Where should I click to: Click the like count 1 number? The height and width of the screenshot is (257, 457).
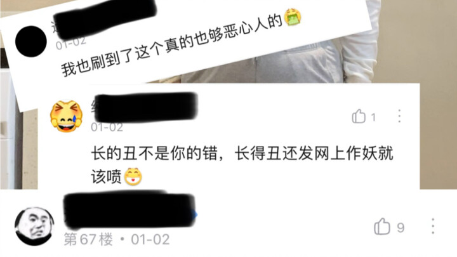pyautogui.click(x=373, y=117)
